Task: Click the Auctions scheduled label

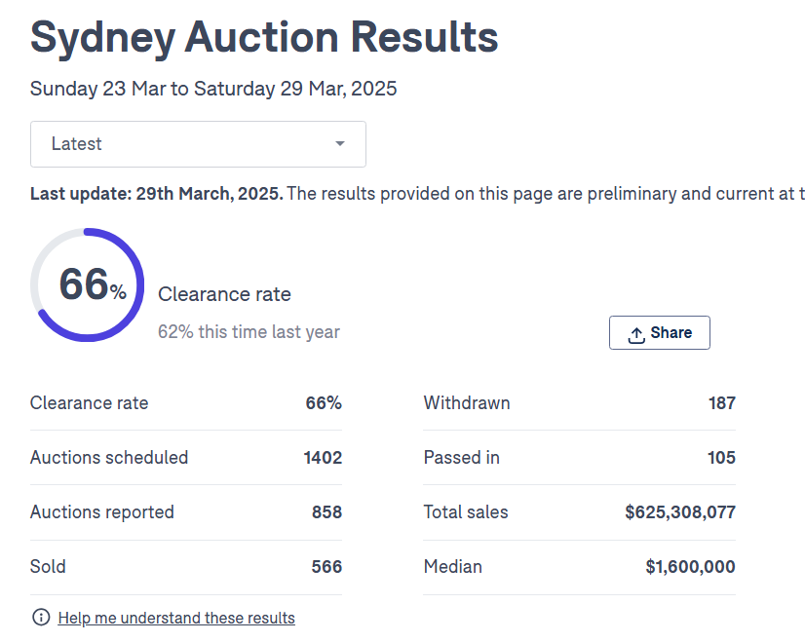Action: pos(109,458)
